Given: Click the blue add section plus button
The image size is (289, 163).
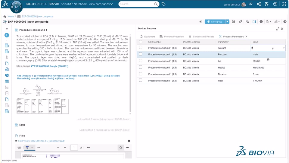Looking at the screenshot, I should (x=7, y=35).
